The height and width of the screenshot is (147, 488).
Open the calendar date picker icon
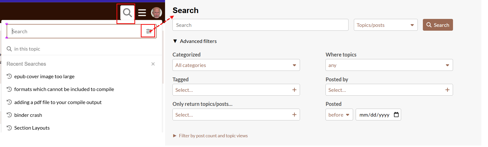396,115
